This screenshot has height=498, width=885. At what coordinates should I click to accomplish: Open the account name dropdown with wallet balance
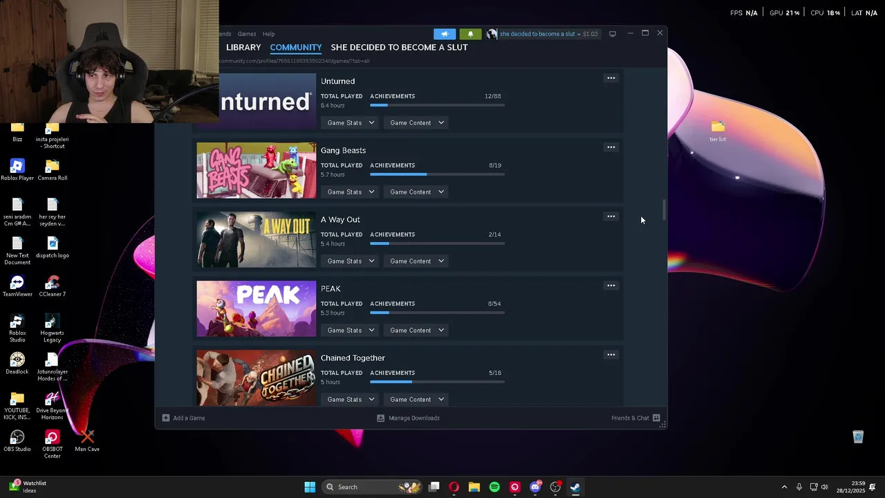(543, 34)
